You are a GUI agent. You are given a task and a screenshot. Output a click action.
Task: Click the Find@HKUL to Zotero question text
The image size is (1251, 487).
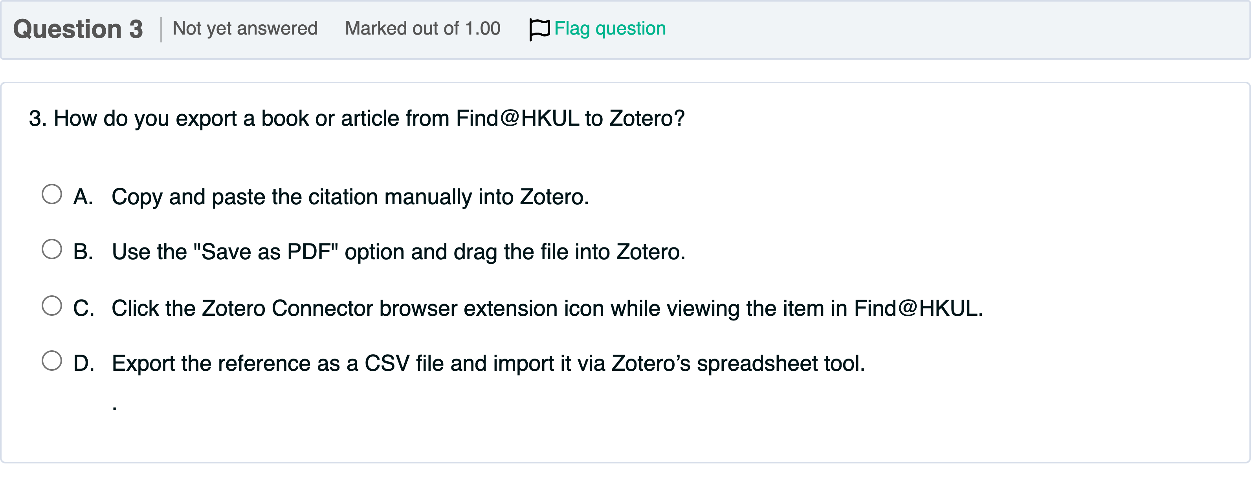pyautogui.click(x=369, y=119)
